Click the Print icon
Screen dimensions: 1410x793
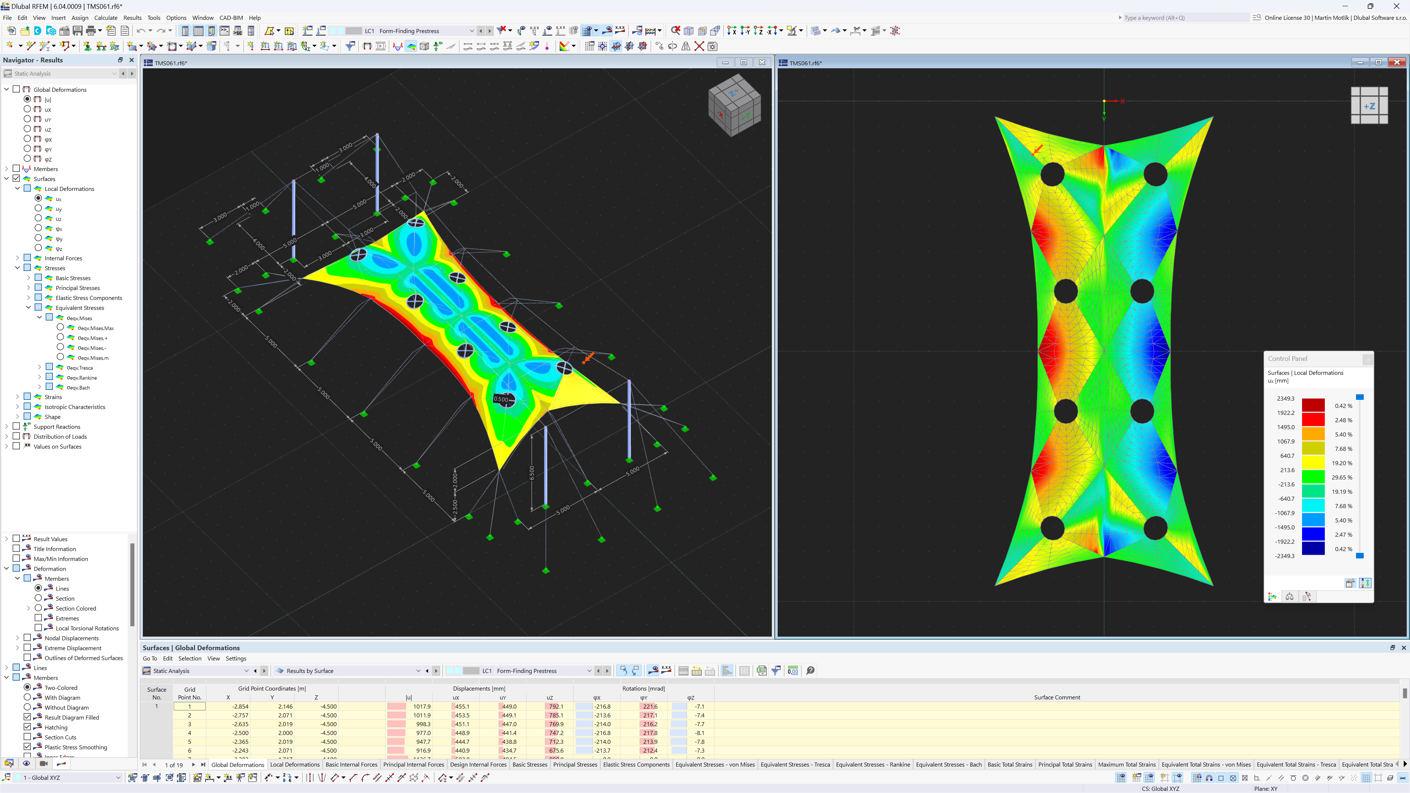[x=91, y=30]
